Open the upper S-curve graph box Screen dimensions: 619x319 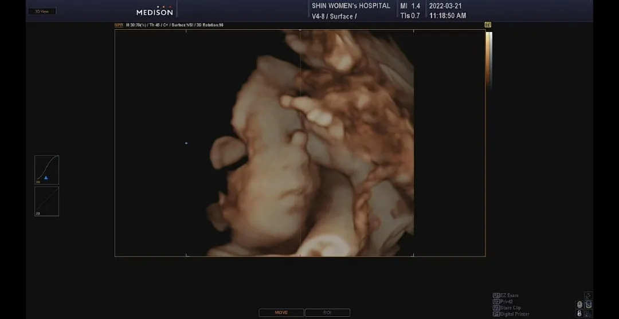point(46,170)
